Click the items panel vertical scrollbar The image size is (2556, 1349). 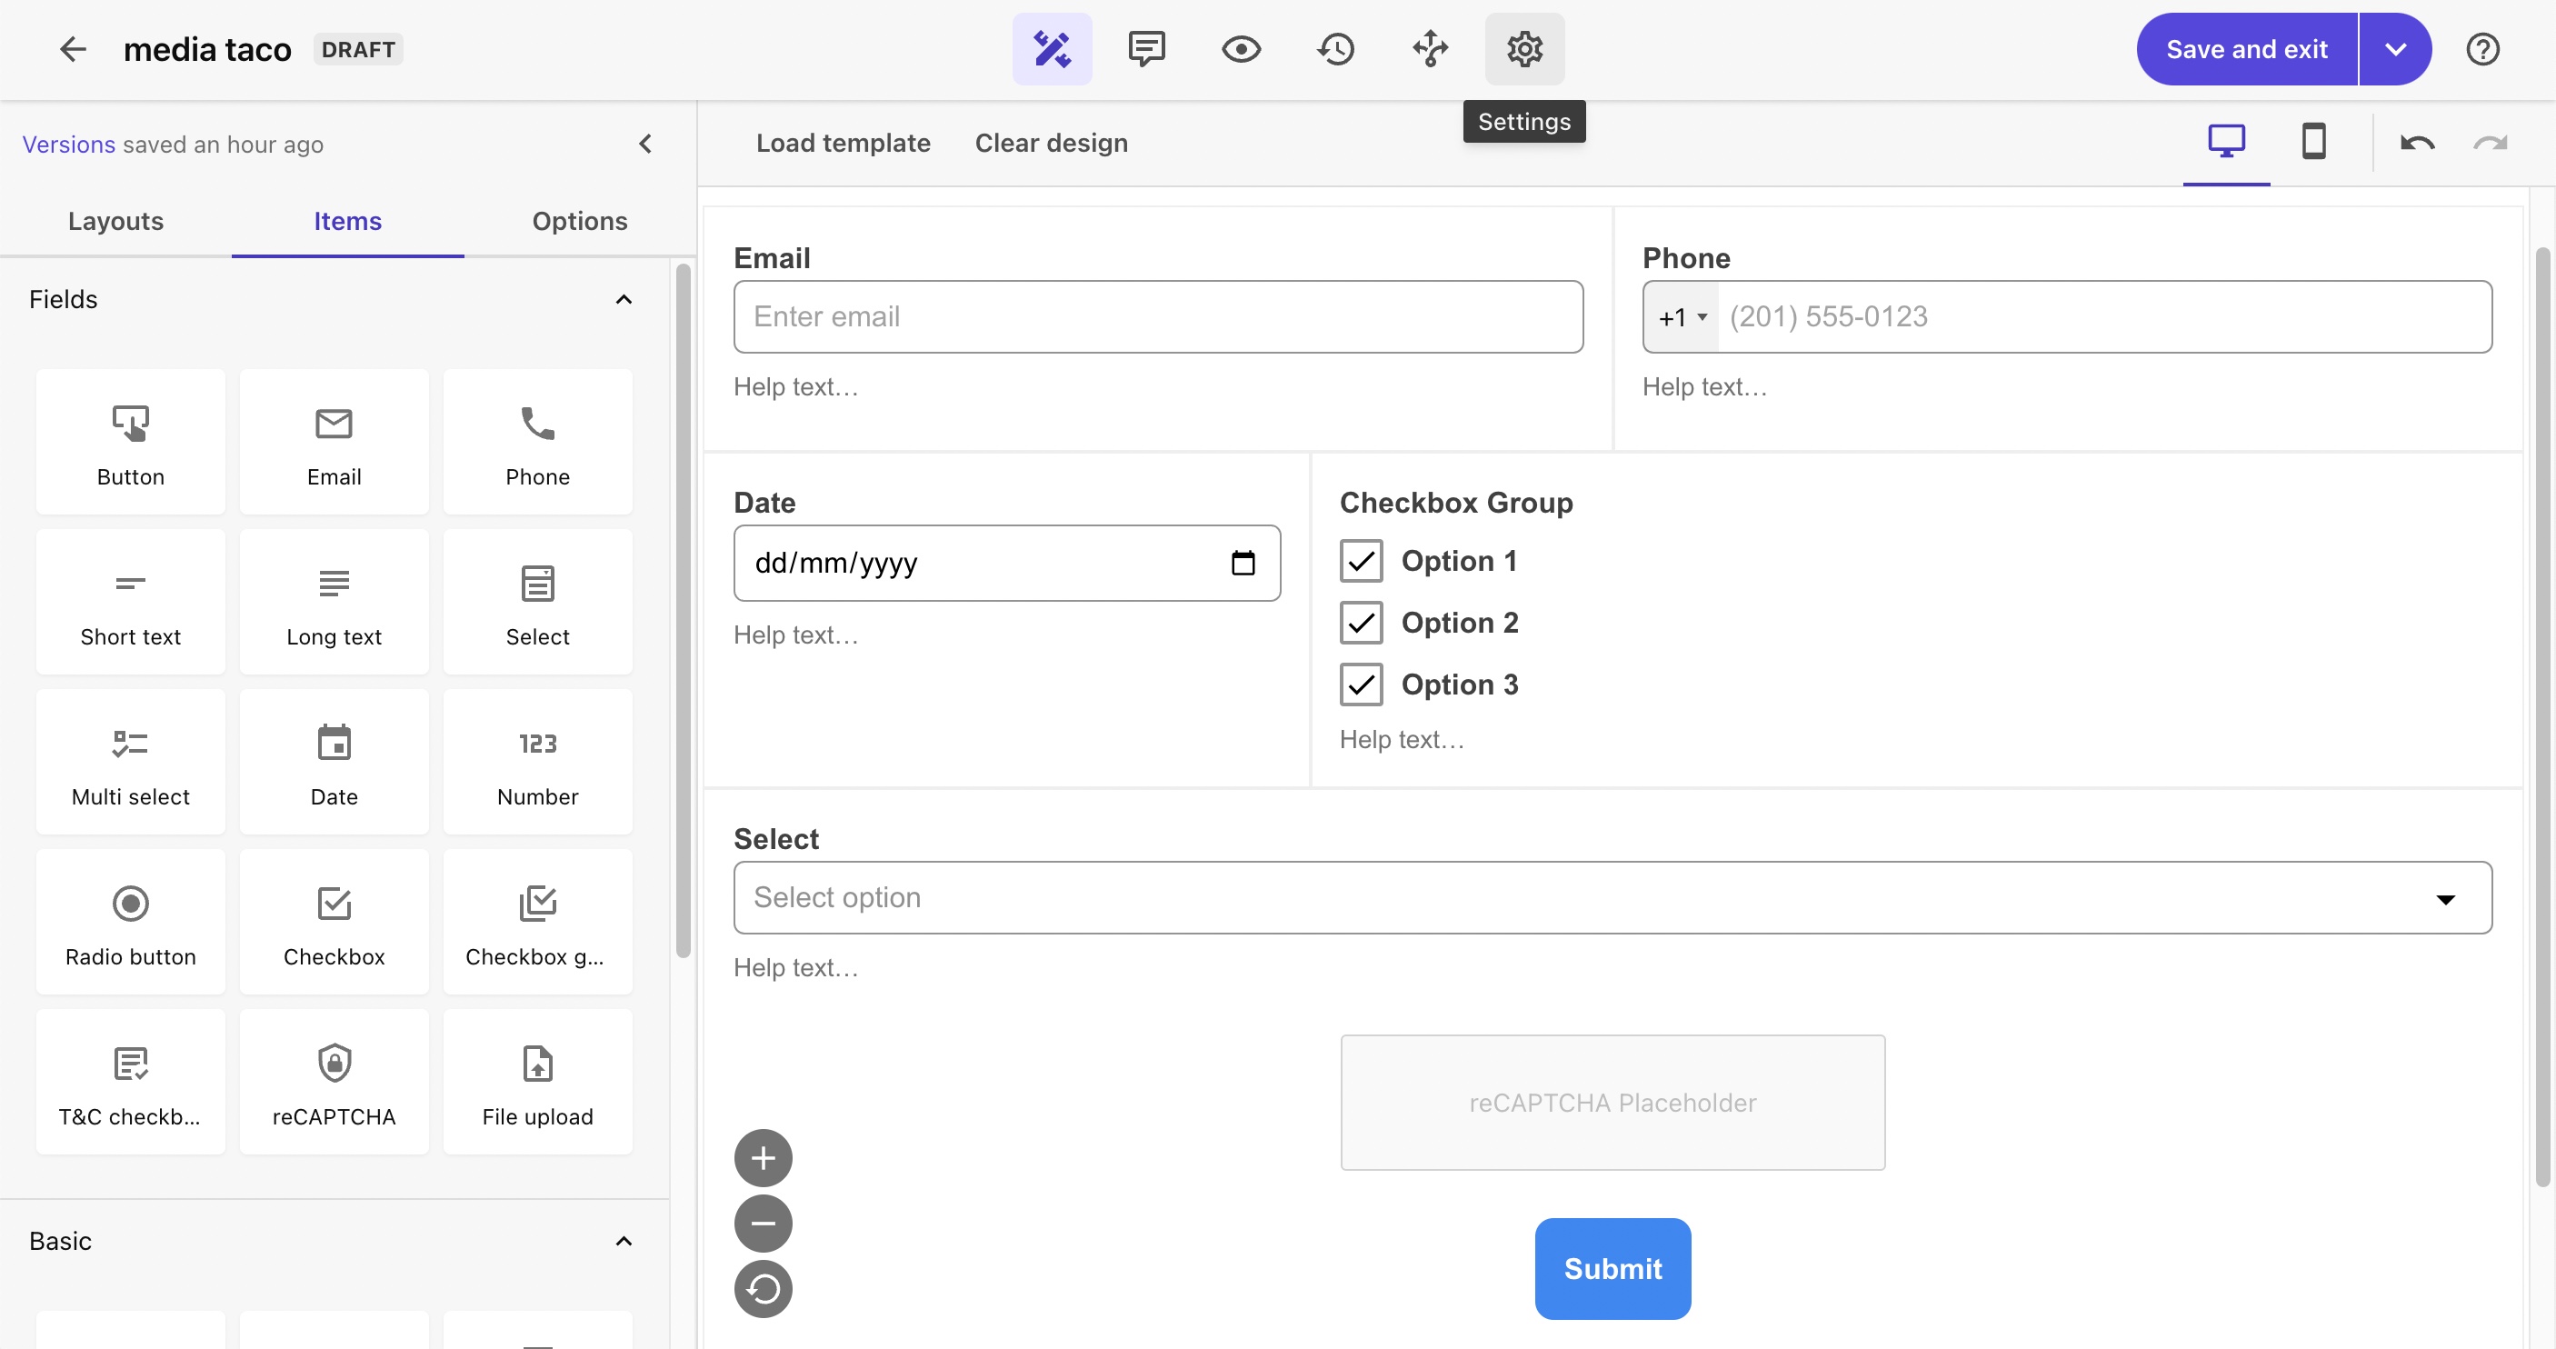pyautogui.click(x=683, y=611)
